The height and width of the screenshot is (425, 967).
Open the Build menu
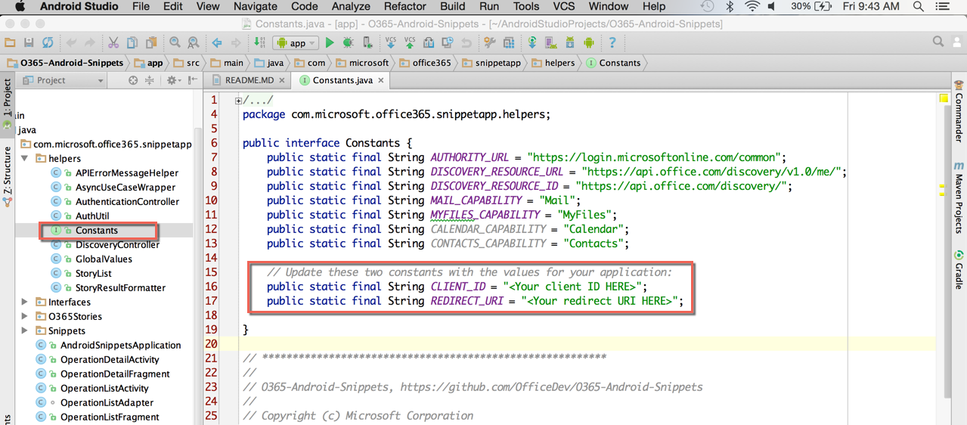click(x=453, y=7)
